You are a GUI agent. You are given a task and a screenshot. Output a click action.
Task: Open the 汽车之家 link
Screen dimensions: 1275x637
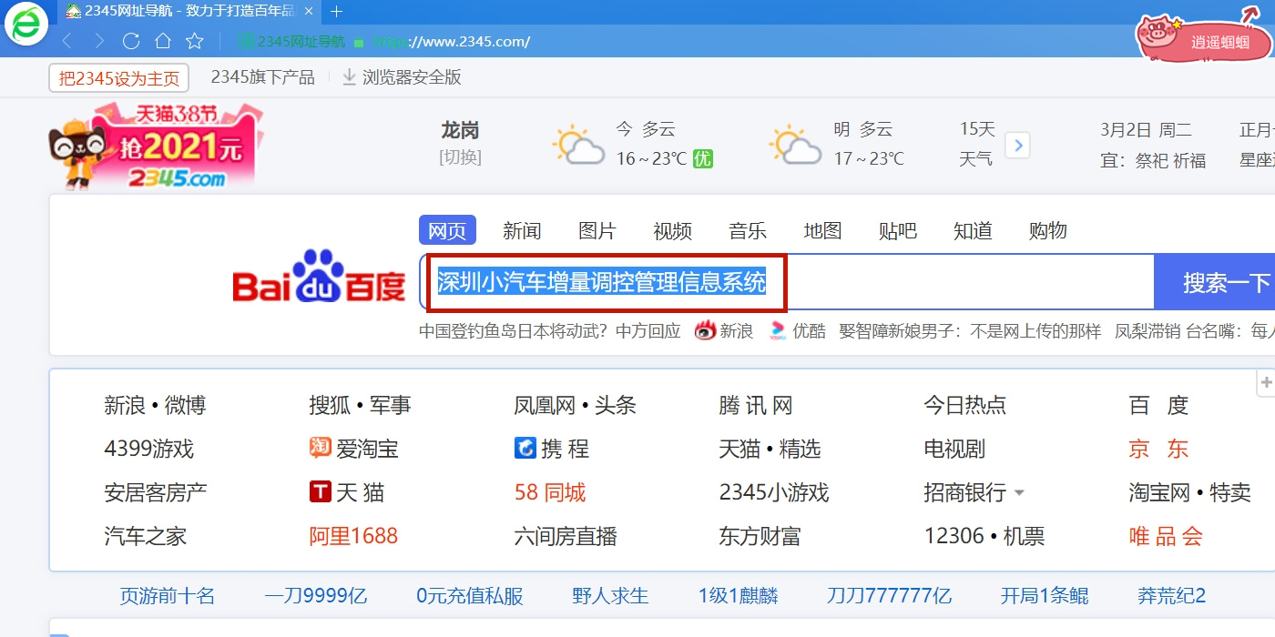pyautogui.click(x=146, y=537)
